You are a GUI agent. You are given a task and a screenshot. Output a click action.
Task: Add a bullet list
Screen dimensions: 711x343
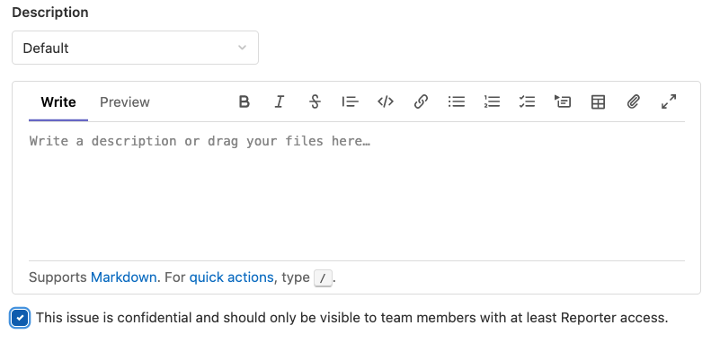pyautogui.click(x=456, y=102)
